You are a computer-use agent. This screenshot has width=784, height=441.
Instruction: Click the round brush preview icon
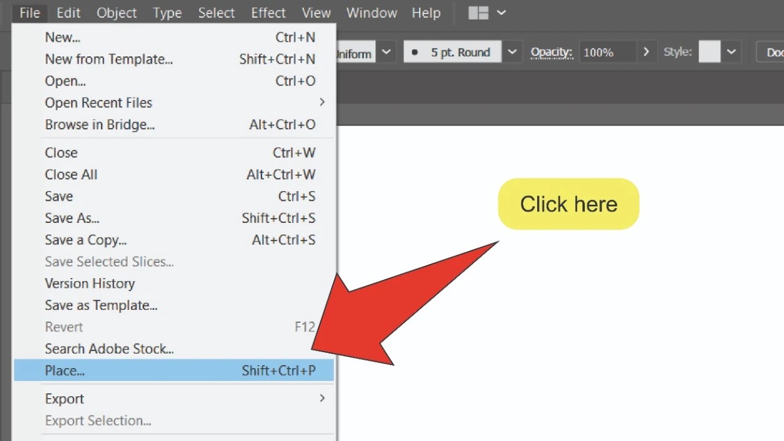416,52
